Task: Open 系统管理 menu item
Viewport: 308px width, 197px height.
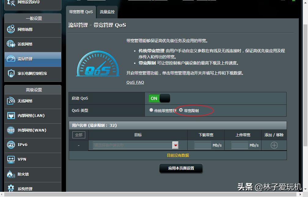Action: pos(33,187)
